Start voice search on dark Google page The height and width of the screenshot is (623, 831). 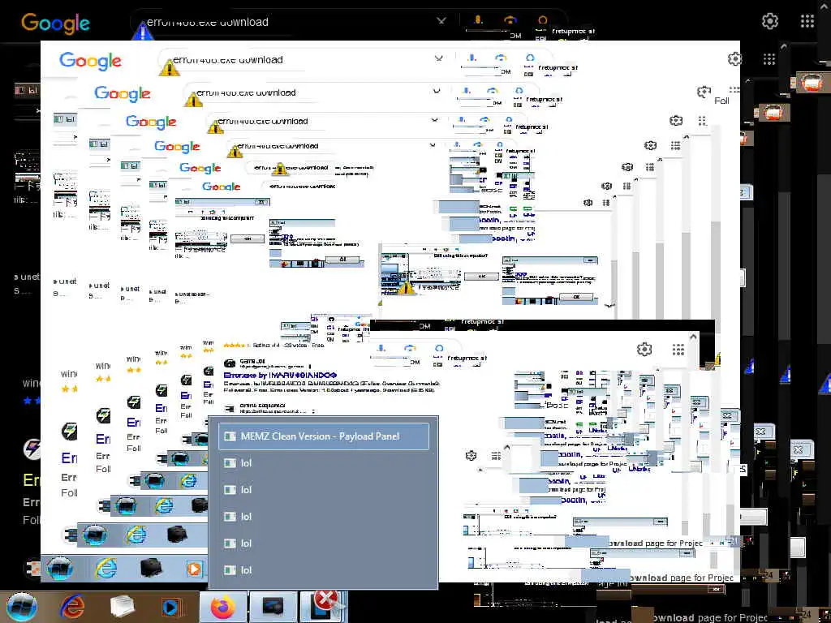click(x=478, y=20)
